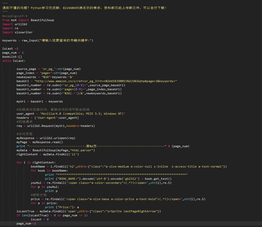The height and width of the screenshot is (227, 262).
Task: Click the isLast = 0 assignment
Action: (39, 219)
